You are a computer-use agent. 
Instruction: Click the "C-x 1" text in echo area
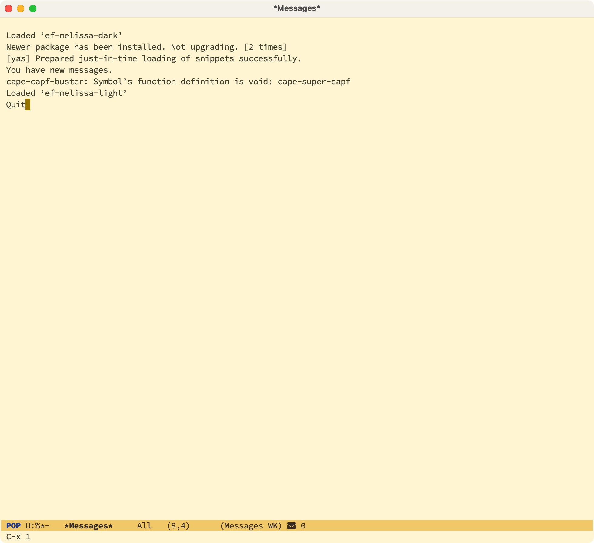pos(18,537)
